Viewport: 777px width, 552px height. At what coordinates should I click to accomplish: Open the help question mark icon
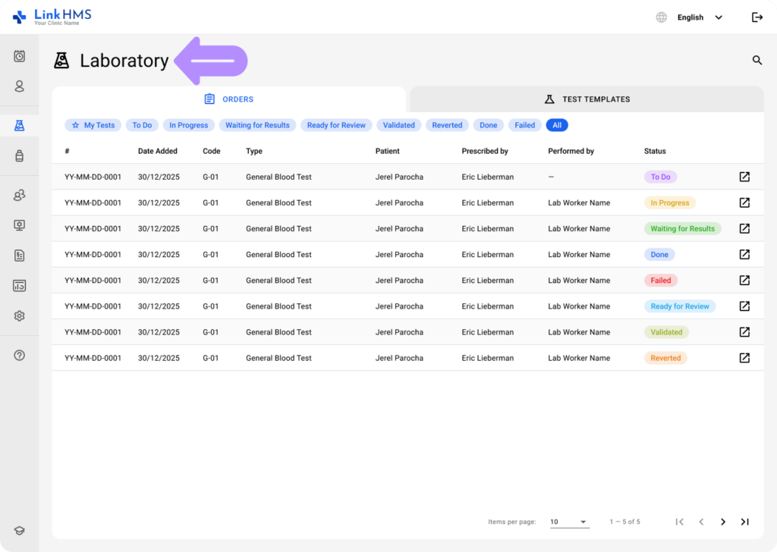20,356
